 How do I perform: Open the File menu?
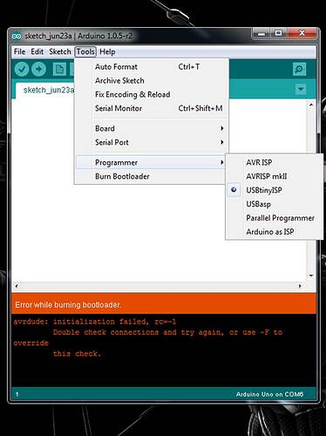19,51
